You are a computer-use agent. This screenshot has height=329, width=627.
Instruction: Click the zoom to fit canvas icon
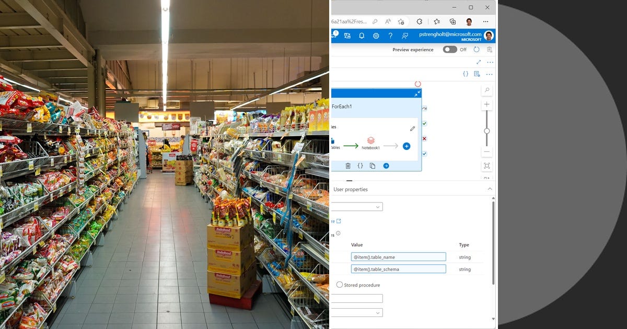[487, 166]
